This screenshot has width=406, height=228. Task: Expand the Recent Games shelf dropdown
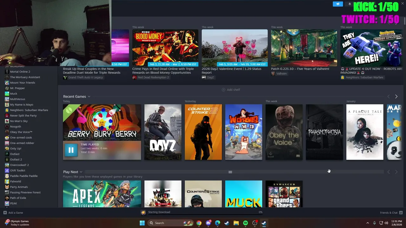89,97
